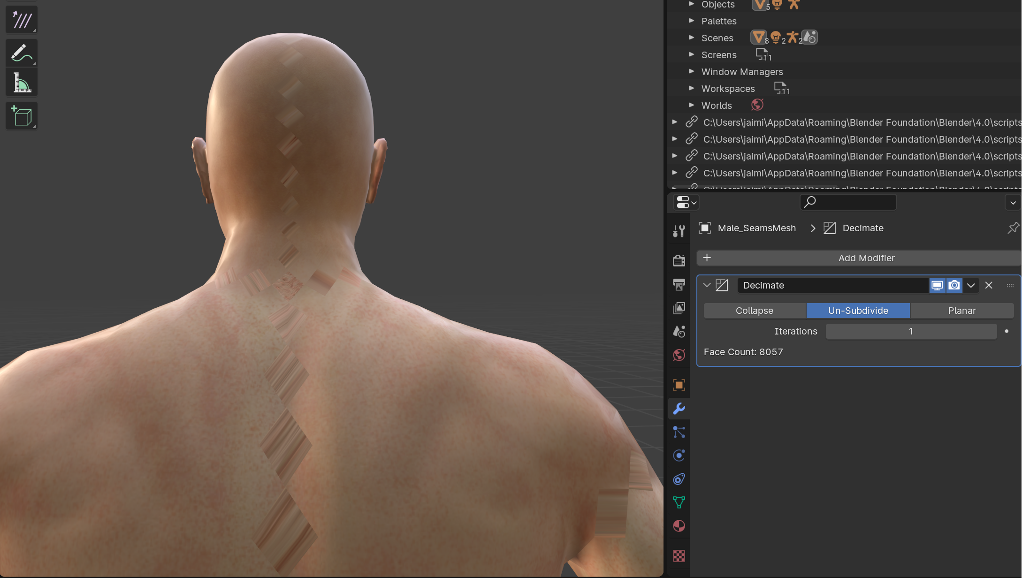Switch Decimate mode to Planar
Viewport: 1022px width, 578px height.
pos(961,311)
